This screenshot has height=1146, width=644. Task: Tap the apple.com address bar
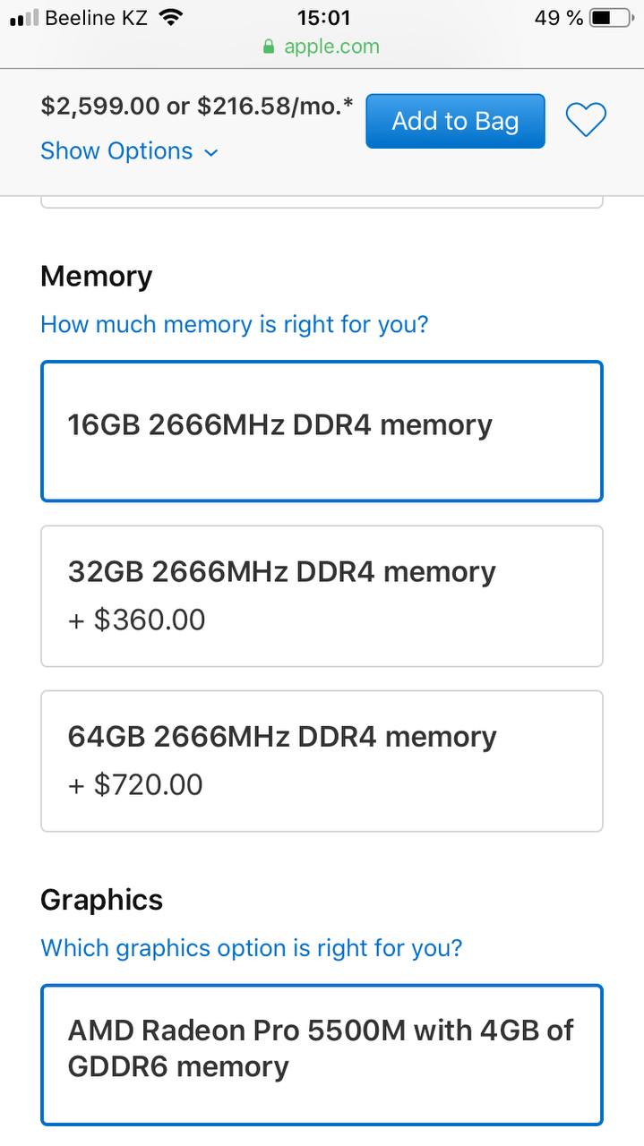pyautogui.click(x=322, y=47)
